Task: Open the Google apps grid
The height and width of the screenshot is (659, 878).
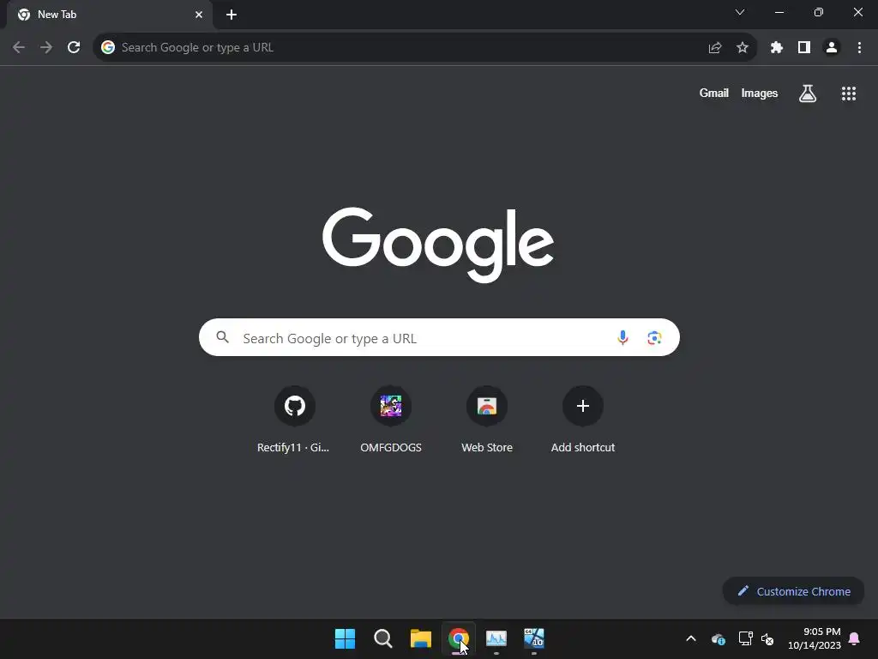Action: coord(848,93)
